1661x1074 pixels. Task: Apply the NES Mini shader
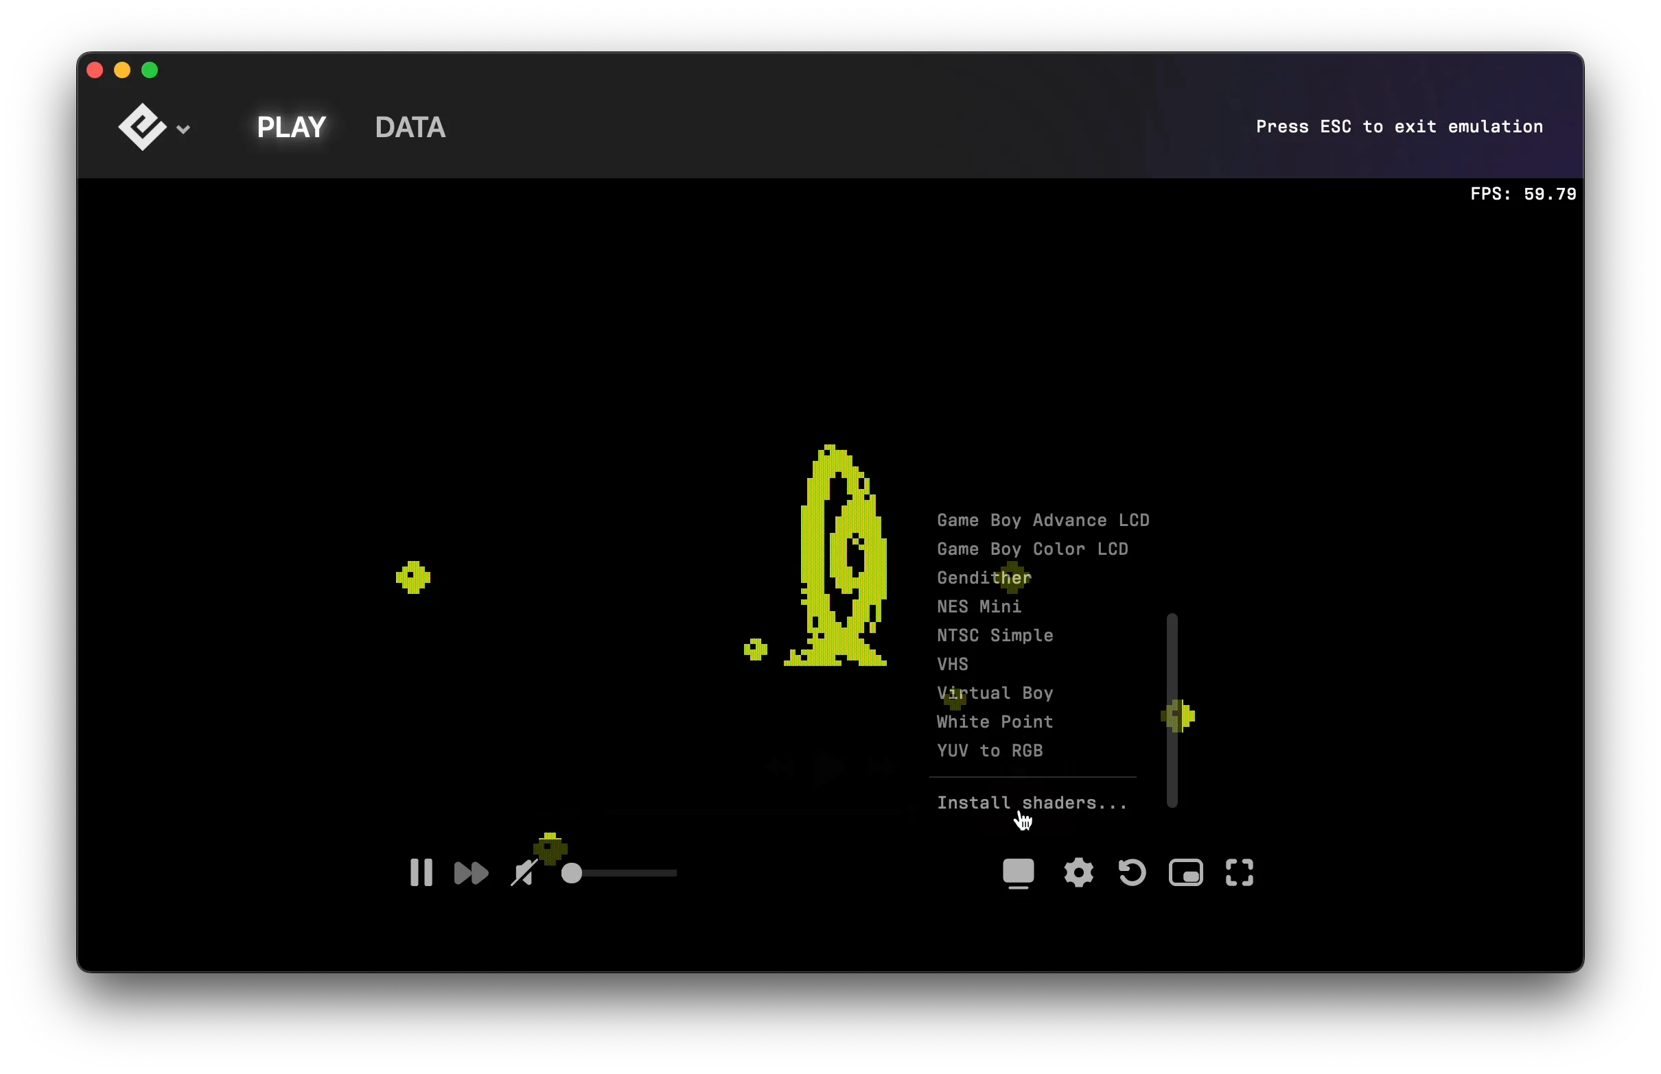pyautogui.click(x=979, y=607)
